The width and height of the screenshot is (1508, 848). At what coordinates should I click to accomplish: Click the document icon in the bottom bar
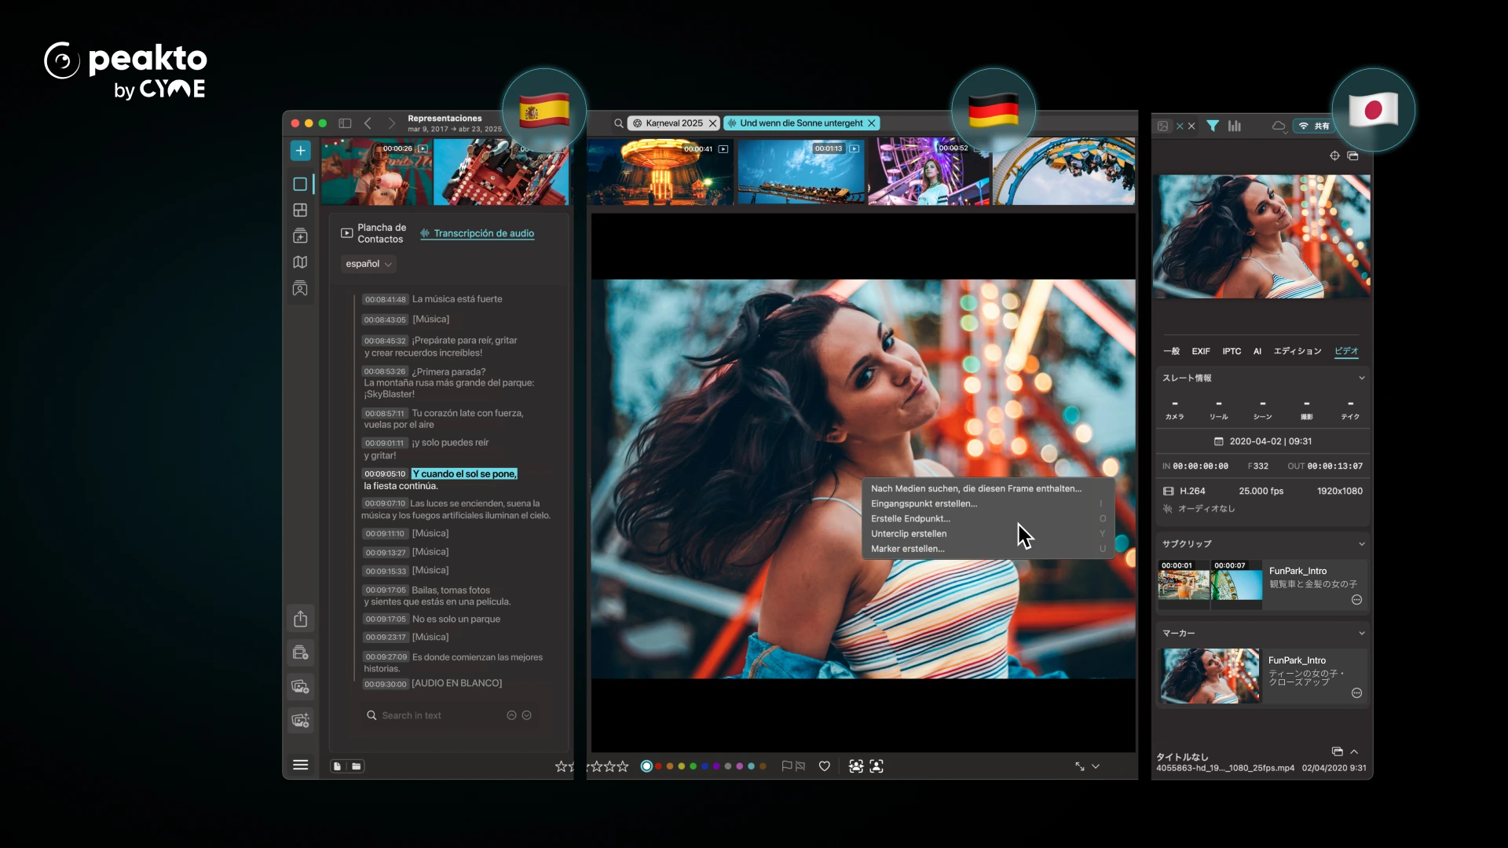tap(337, 766)
